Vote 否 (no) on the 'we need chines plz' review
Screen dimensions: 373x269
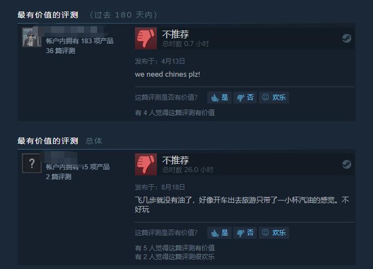(x=245, y=98)
